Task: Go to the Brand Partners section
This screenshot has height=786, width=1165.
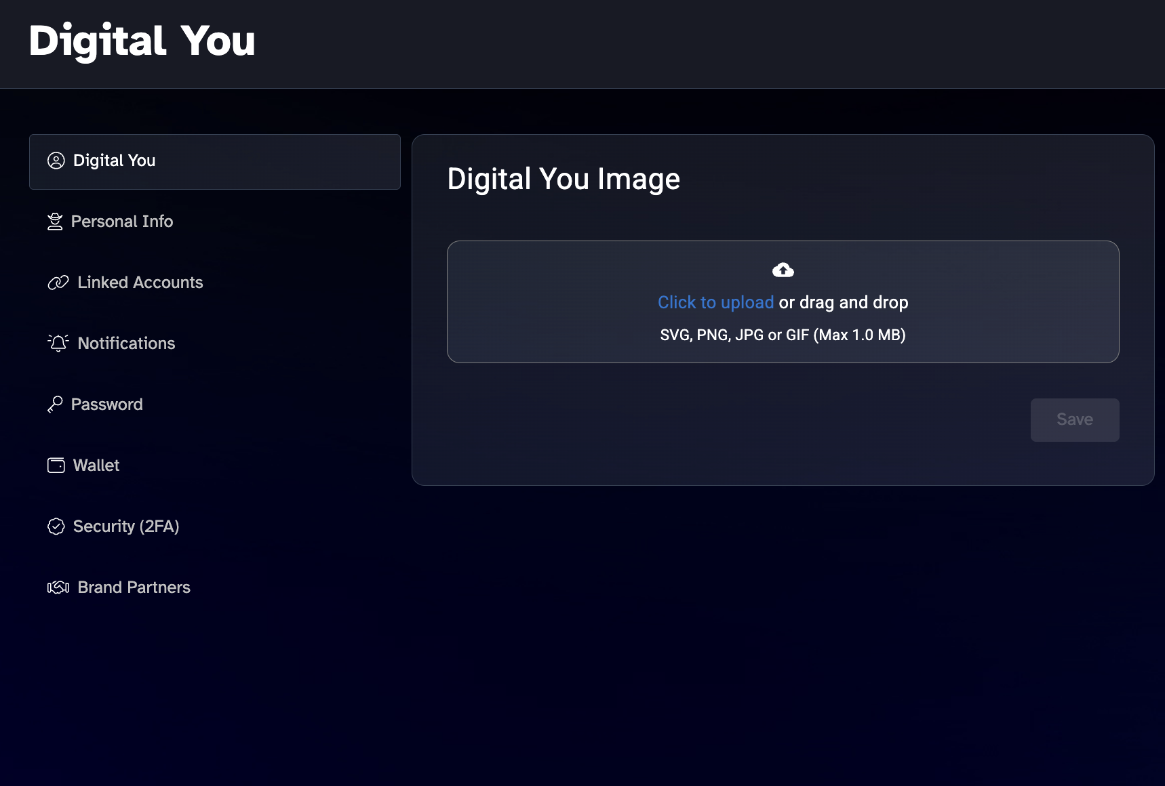Action: tap(215, 587)
